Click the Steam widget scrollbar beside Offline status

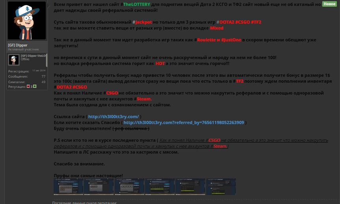pos(47,60)
